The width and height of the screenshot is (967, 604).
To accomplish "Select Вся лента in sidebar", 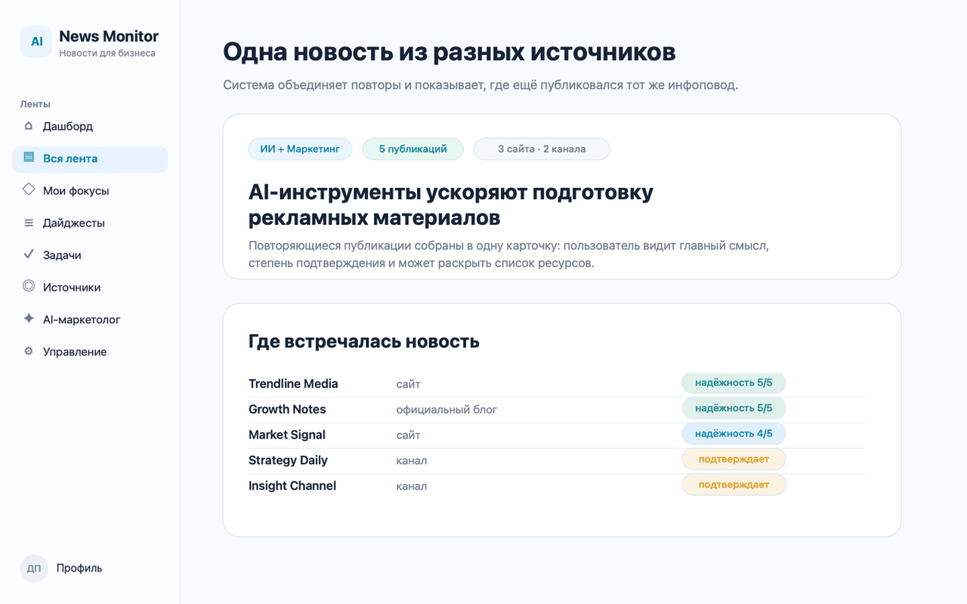I will 90,159.
